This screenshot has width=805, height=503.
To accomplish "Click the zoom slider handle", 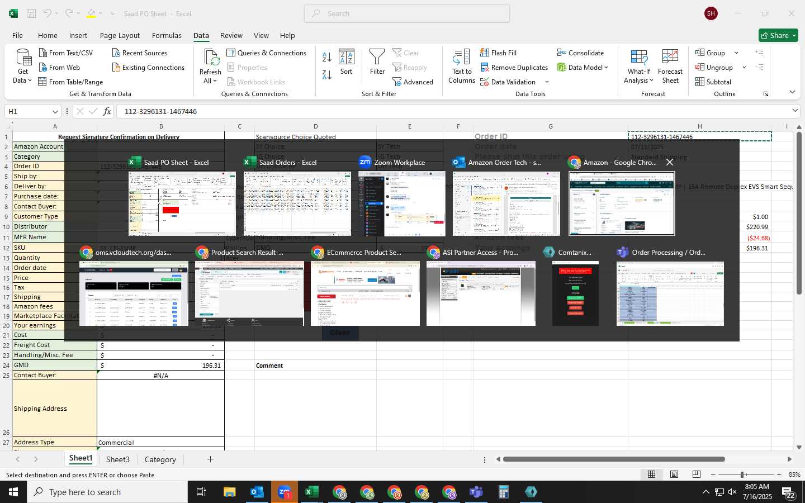I will [742, 474].
